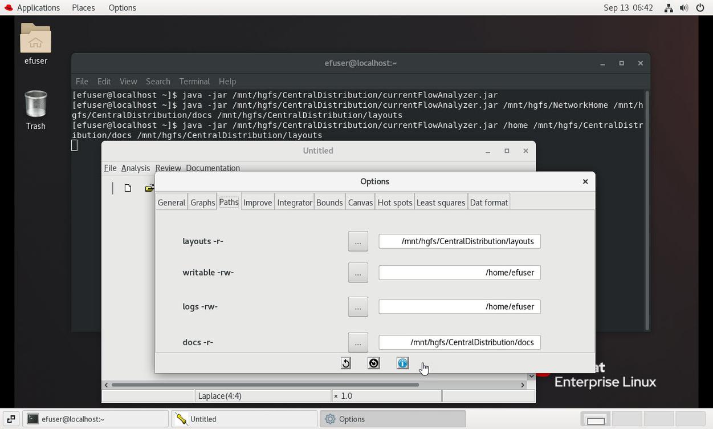The height and width of the screenshot is (429, 713).
Task: Open the Hot spots tab
Action: pos(394,203)
